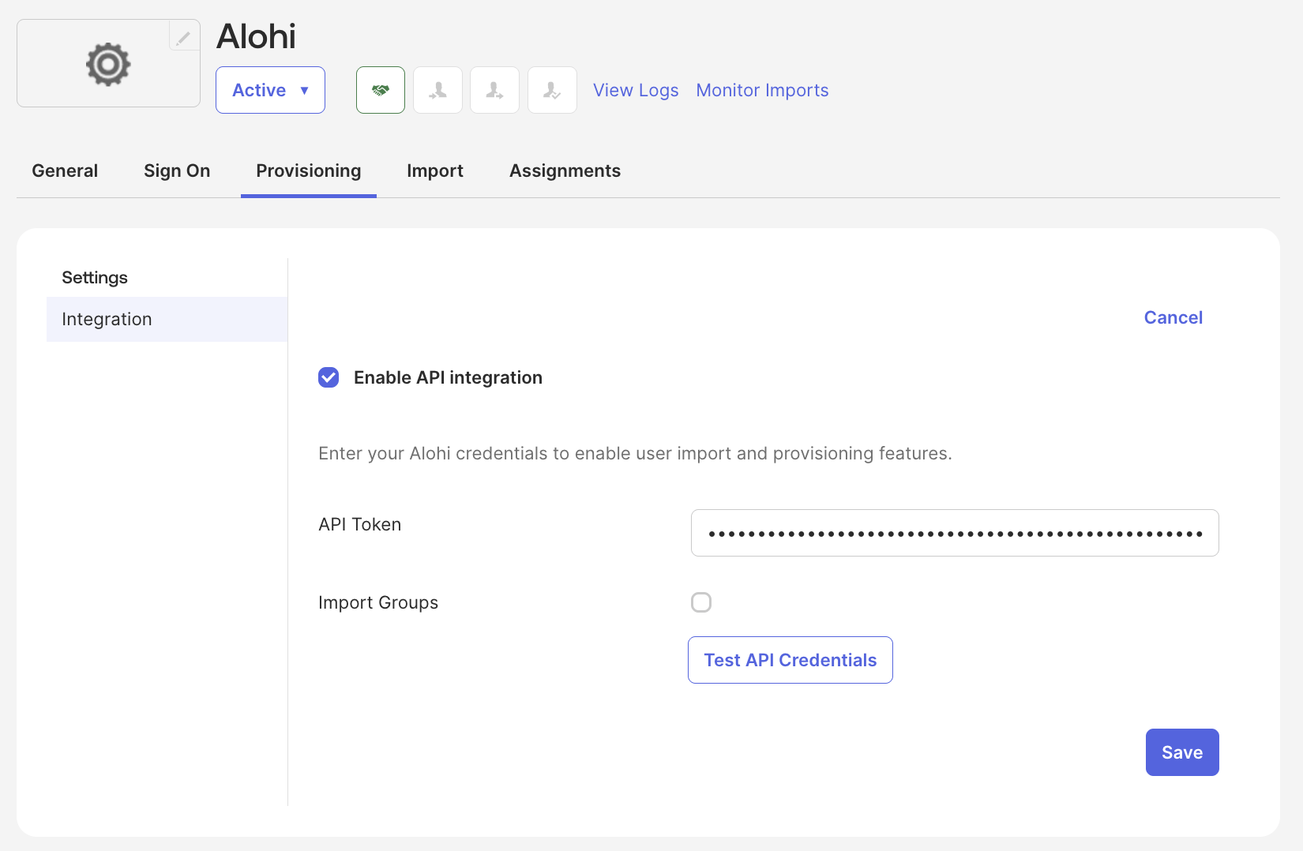Click the pencil edit icon on the logo

click(x=184, y=36)
